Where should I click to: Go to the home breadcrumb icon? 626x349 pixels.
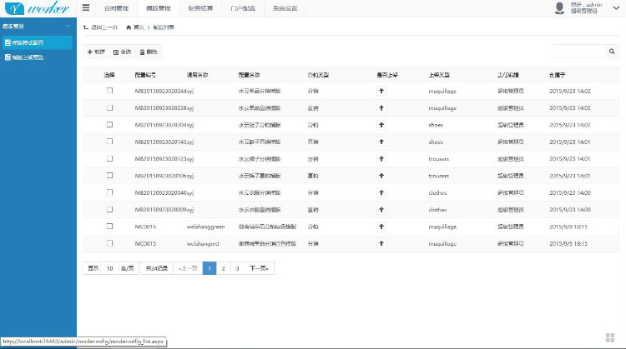pos(129,27)
